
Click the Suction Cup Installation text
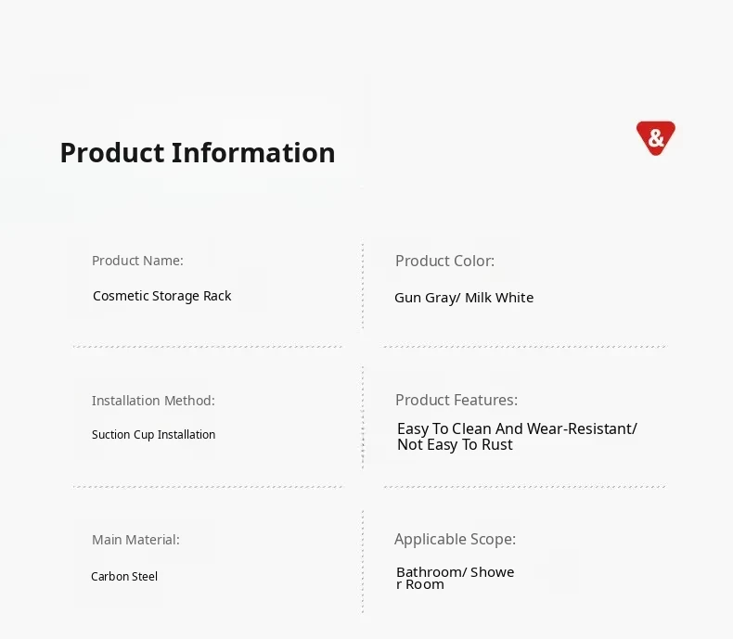coord(153,434)
